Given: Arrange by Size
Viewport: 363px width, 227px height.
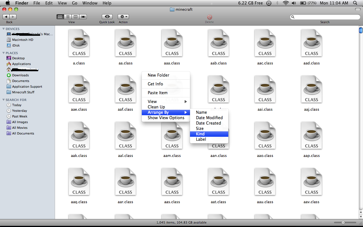Looking at the screenshot, I should click(x=209, y=129).
